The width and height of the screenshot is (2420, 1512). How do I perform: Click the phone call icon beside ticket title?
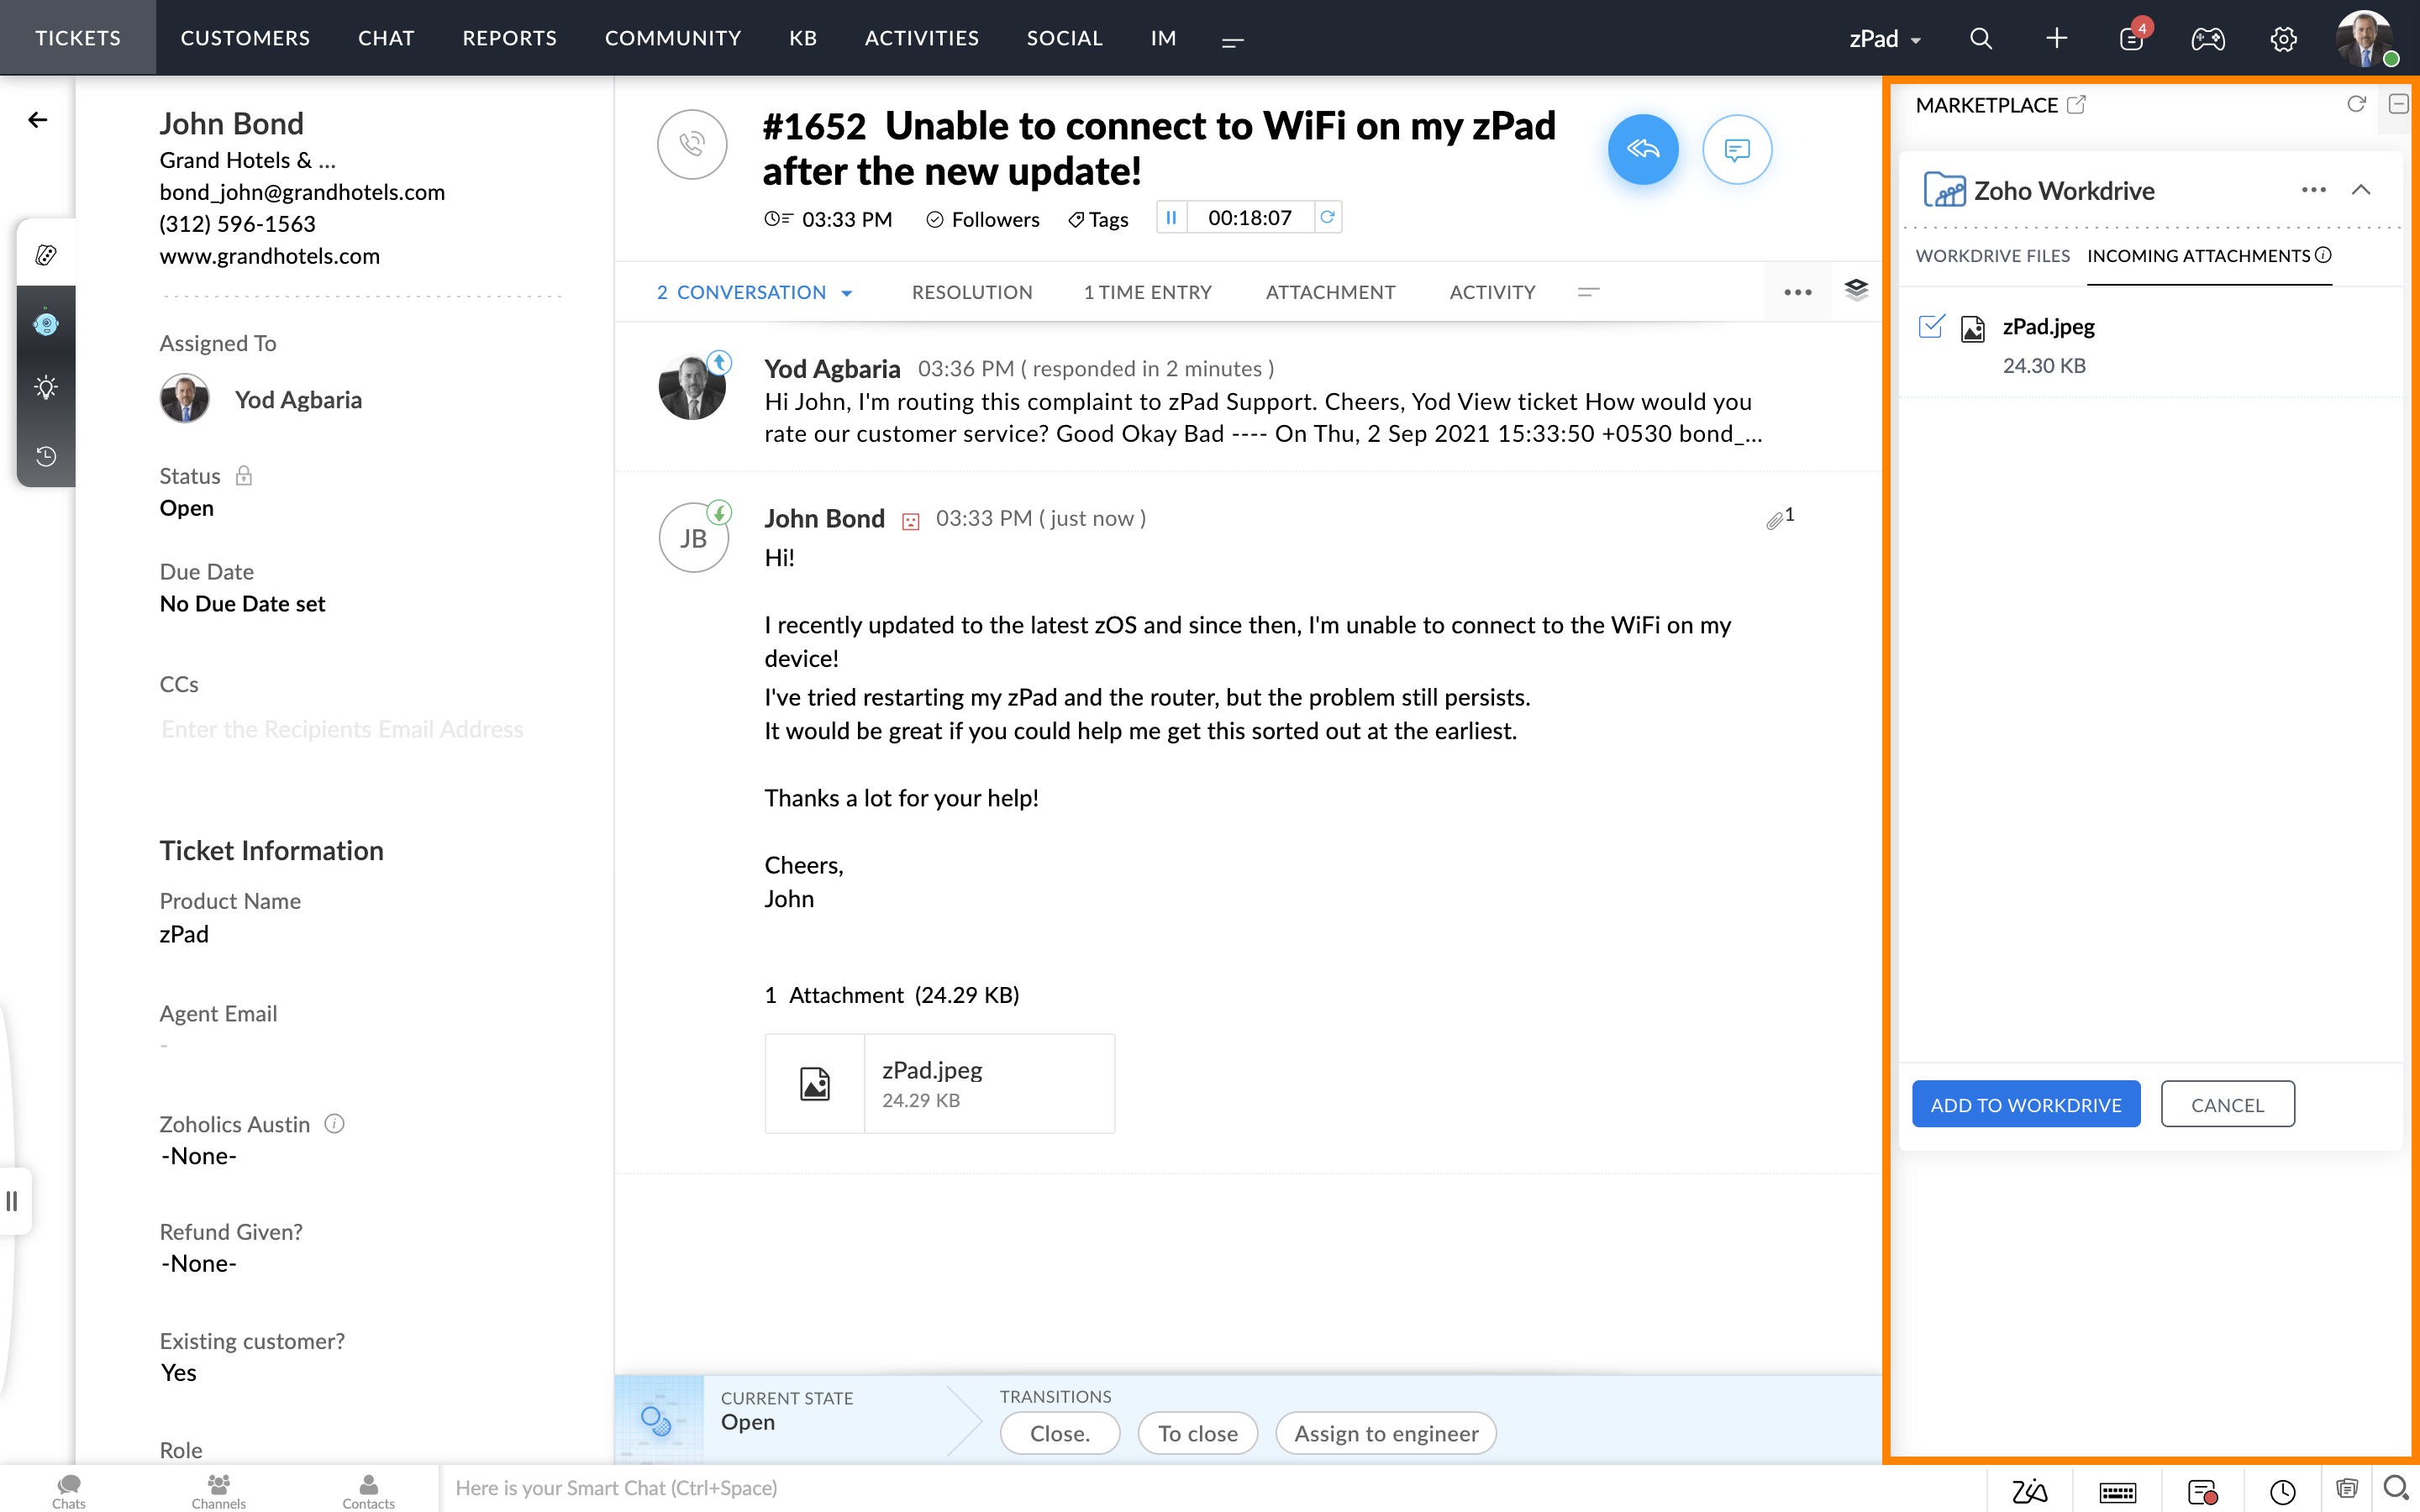(691, 145)
